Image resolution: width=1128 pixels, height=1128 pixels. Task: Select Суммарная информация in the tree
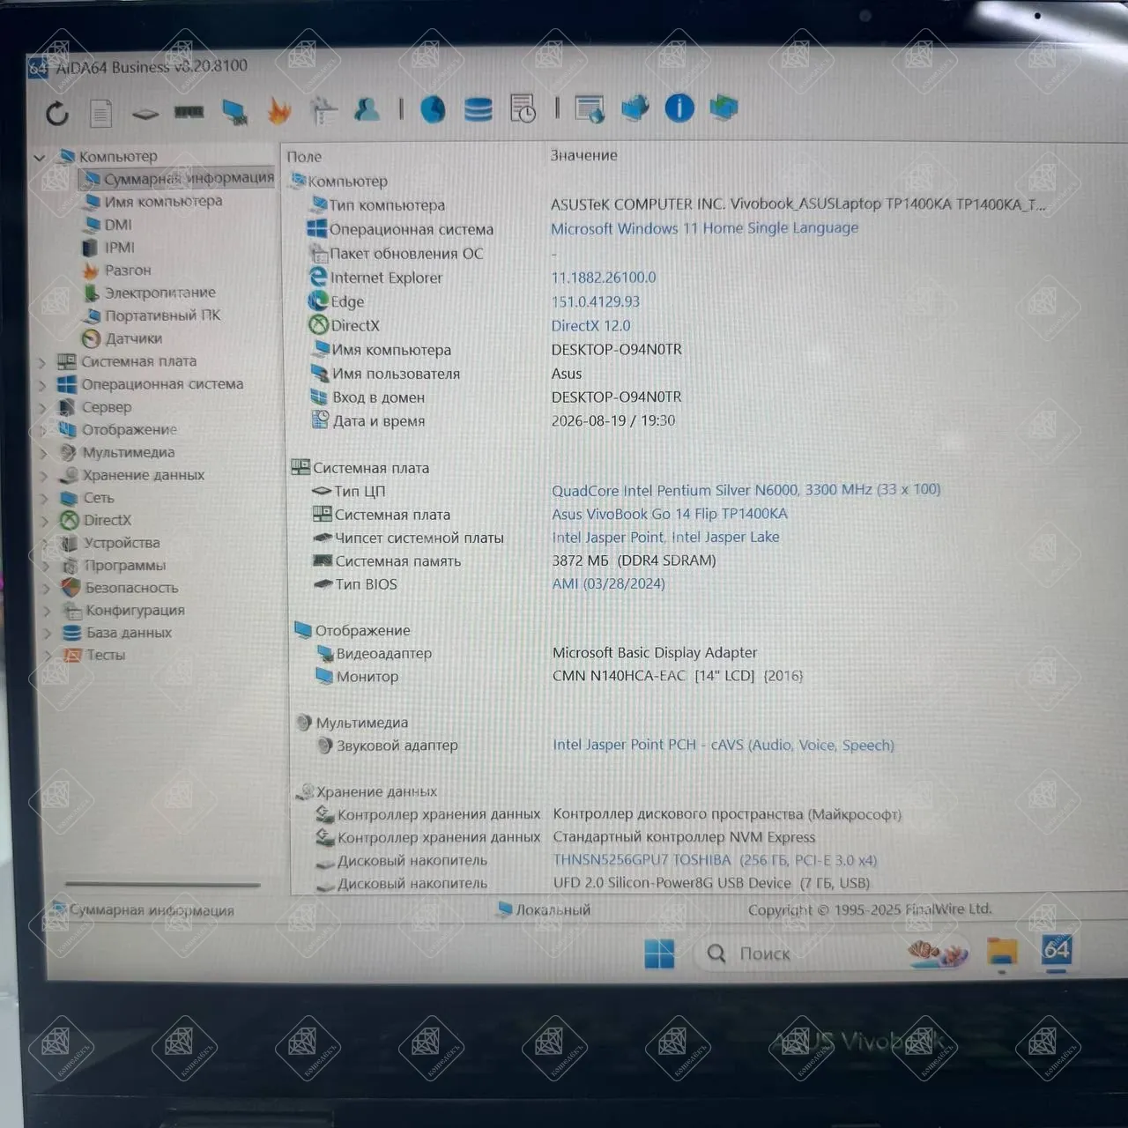coord(179,179)
